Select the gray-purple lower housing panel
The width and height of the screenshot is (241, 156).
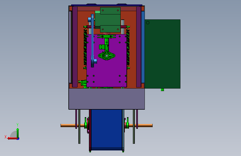(x=106, y=99)
